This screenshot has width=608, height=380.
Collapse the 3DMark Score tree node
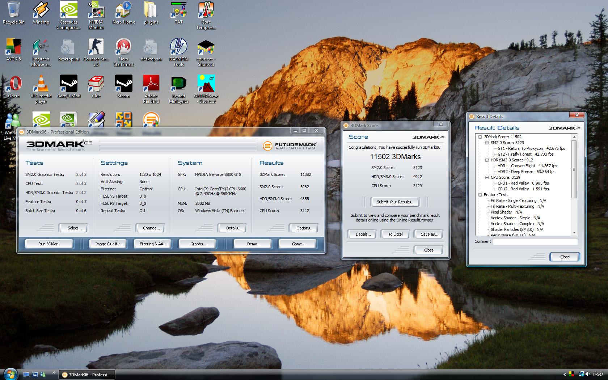tap(480, 137)
